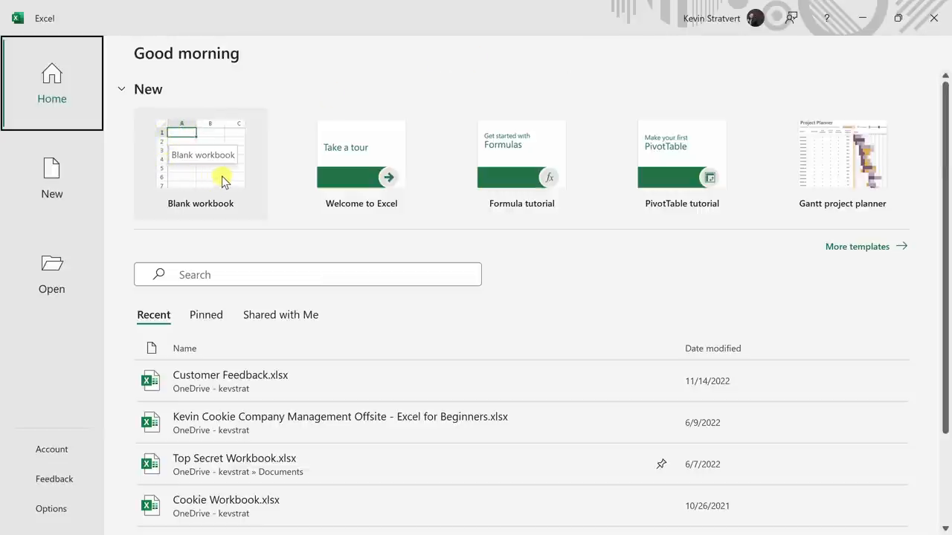
Task: Open the New page from the sidebar
Action: tap(52, 178)
